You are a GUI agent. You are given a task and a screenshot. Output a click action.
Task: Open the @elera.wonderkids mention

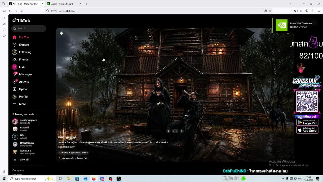click(x=99, y=143)
